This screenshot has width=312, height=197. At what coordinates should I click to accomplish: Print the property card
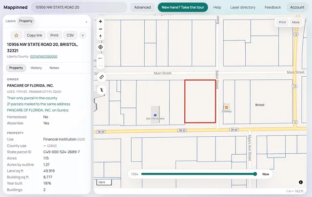coord(54,36)
